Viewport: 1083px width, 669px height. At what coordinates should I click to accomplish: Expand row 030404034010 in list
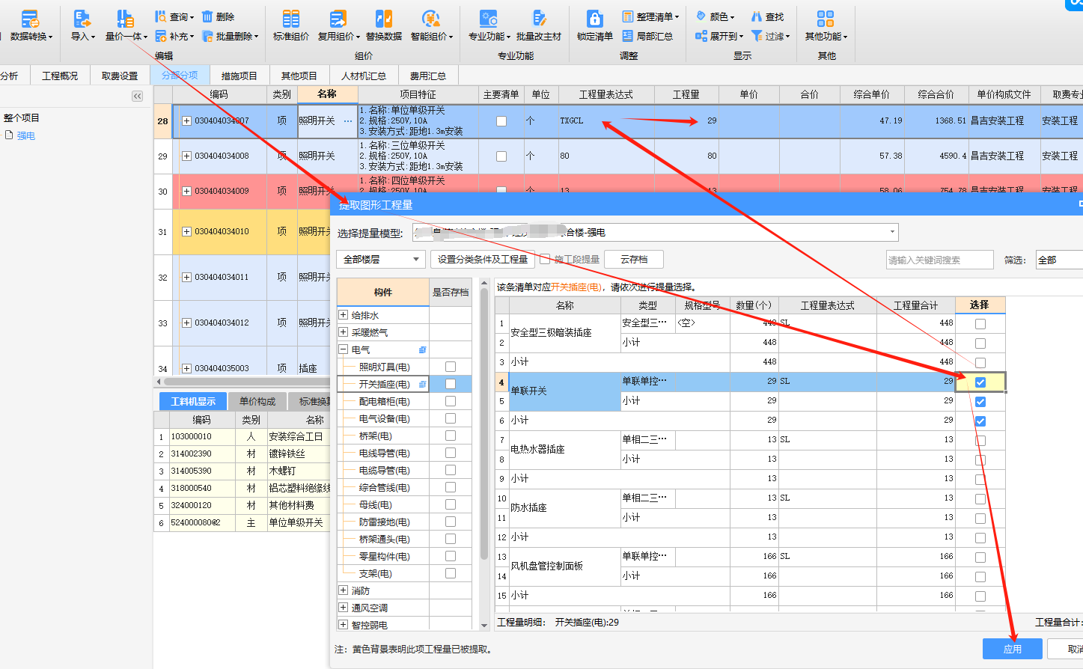coord(186,231)
